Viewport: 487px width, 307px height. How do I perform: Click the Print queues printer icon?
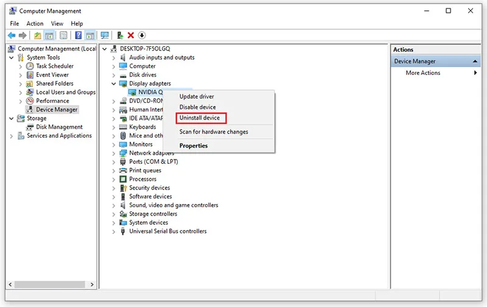tap(123, 171)
